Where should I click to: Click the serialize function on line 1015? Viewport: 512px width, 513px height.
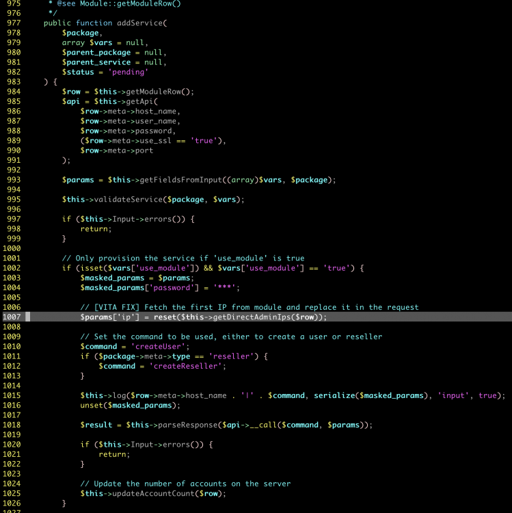(334, 395)
